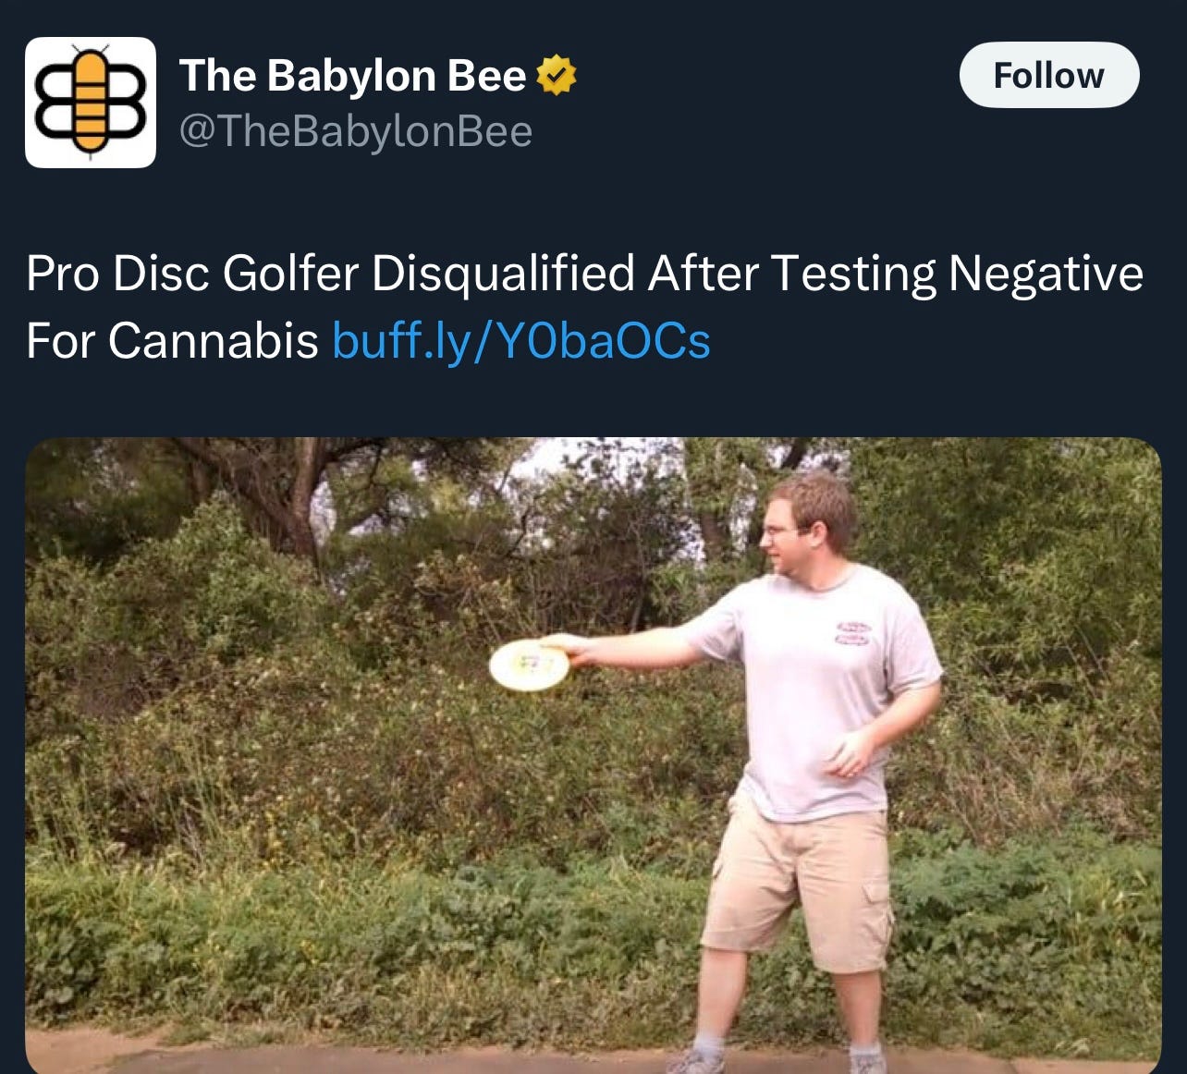Click the word Cannabis in the tweet
Image resolution: width=1187 pixels, height=1074 pixels.
click(x=214, y=340)
